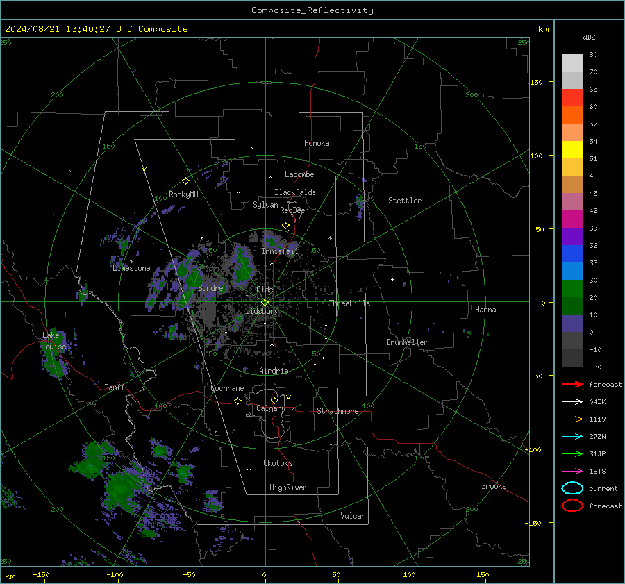The width and height of the screenshot is (625, 584).
Task: Click the dark orange swatch below 60
Action: [x=572, y=115]
